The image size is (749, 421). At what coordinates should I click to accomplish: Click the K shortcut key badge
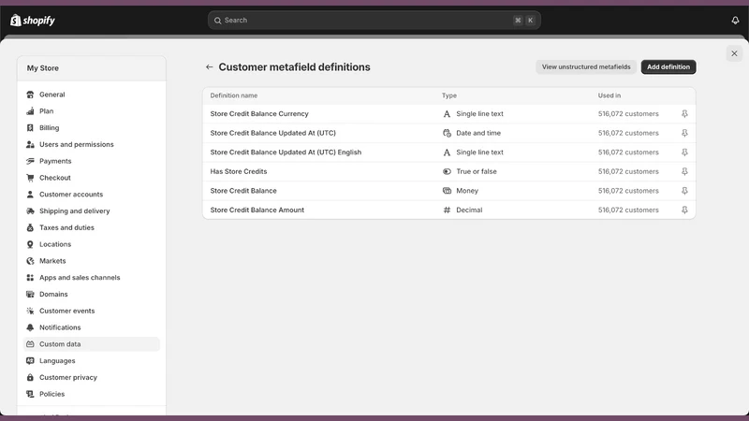[x=530, y=20]
